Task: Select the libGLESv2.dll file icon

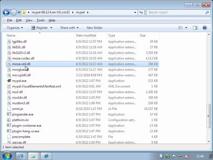Action: pyautogui.click(x=9, y=53)
